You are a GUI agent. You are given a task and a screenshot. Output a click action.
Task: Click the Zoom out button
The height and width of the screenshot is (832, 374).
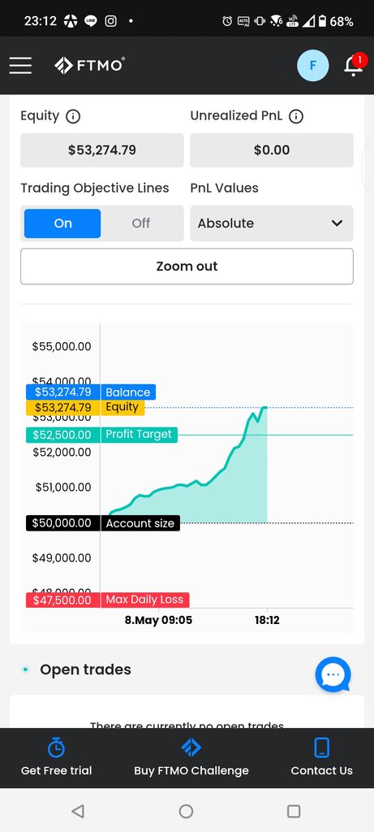(x=187, y=266)
